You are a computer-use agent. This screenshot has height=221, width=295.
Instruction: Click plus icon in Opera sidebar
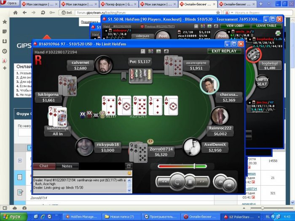point(5,68)
